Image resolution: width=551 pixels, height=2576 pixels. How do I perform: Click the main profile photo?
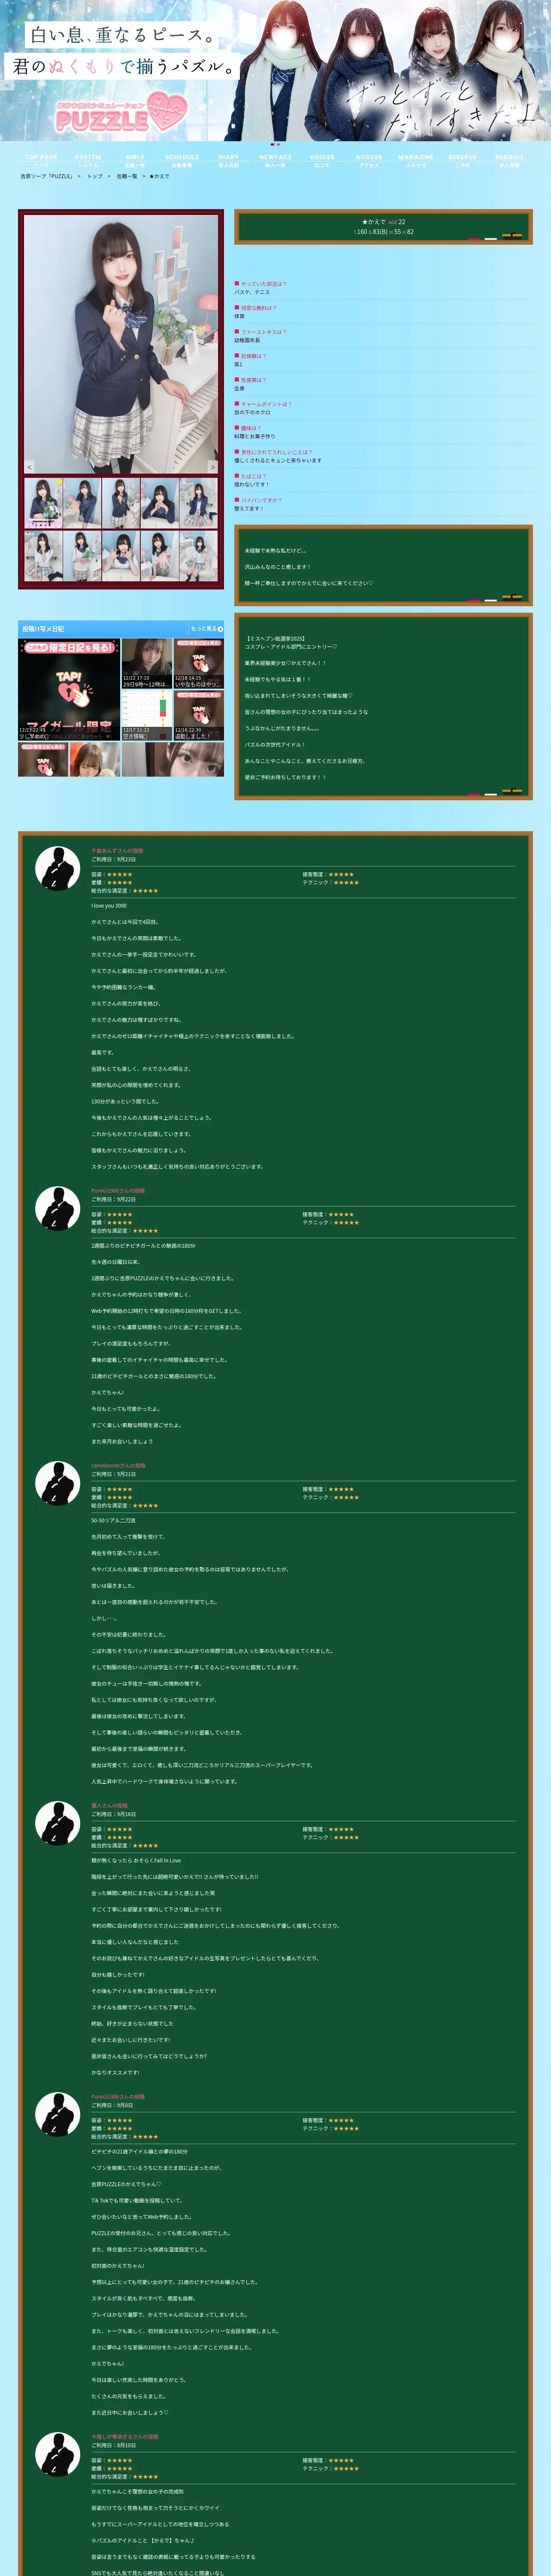click(x=121, y=343)
